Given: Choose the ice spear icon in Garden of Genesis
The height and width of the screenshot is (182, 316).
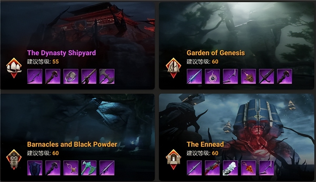Looking at the screenshot, I should [194, 76].
